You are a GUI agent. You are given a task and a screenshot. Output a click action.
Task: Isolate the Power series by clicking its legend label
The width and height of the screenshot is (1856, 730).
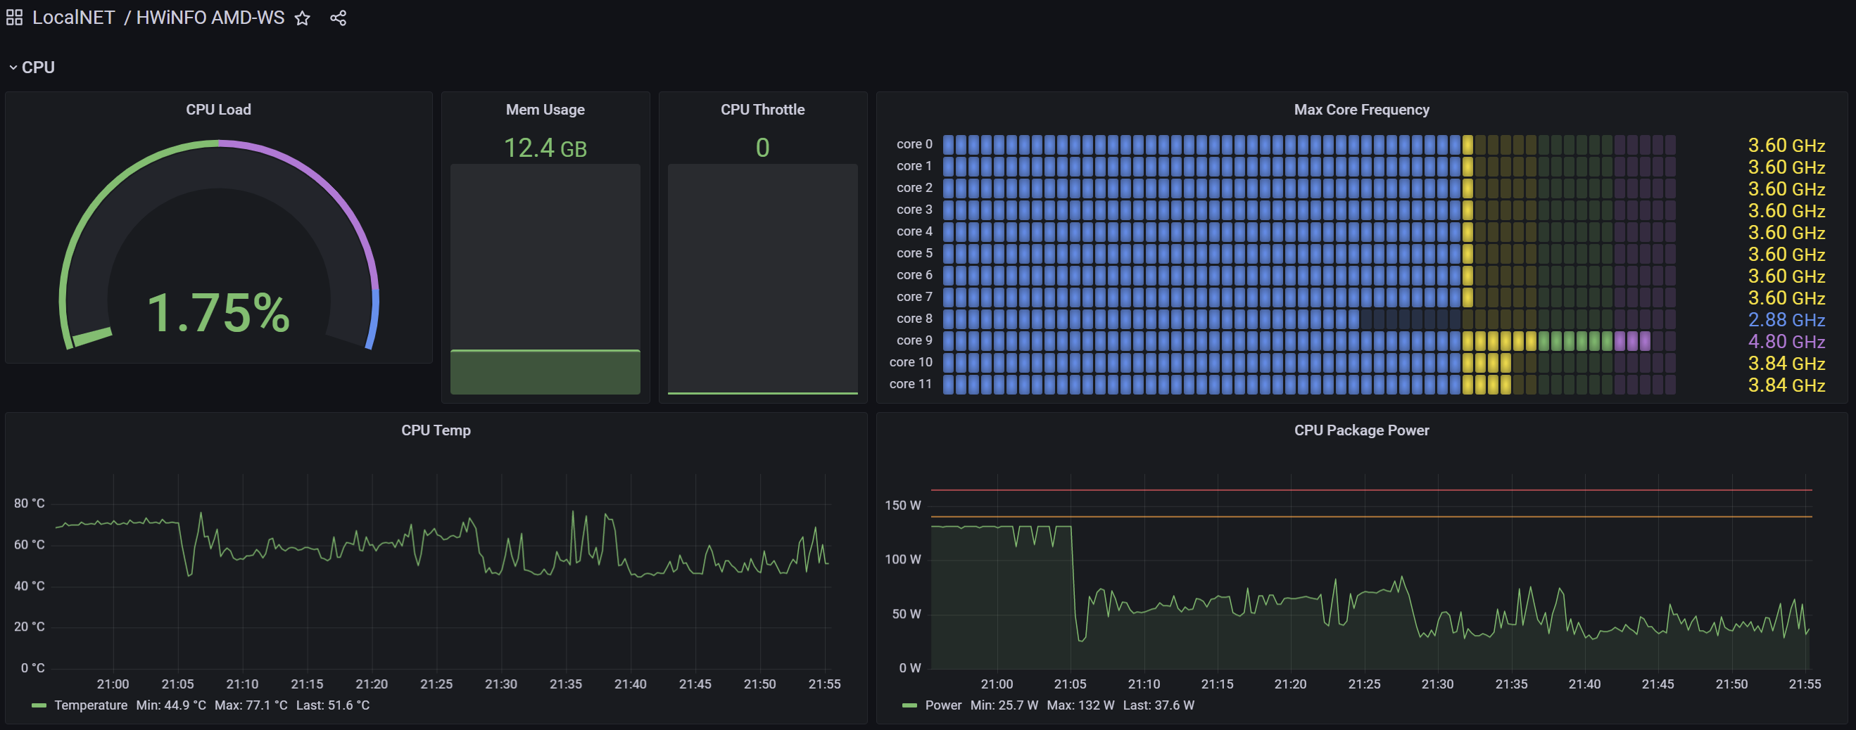[x=944, y=705]
